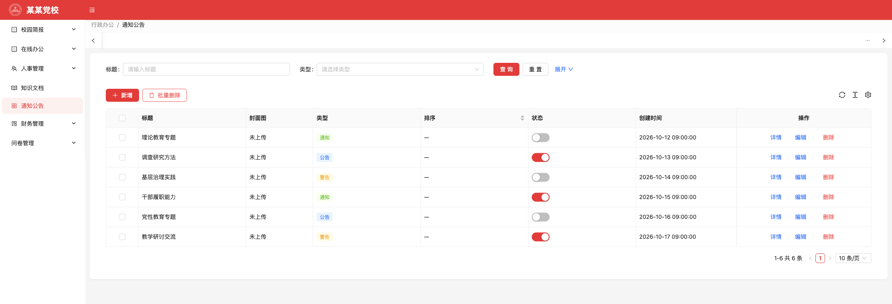Click the 查询 search button
This screenshot has width=892, height=304.
coord(506,69)
